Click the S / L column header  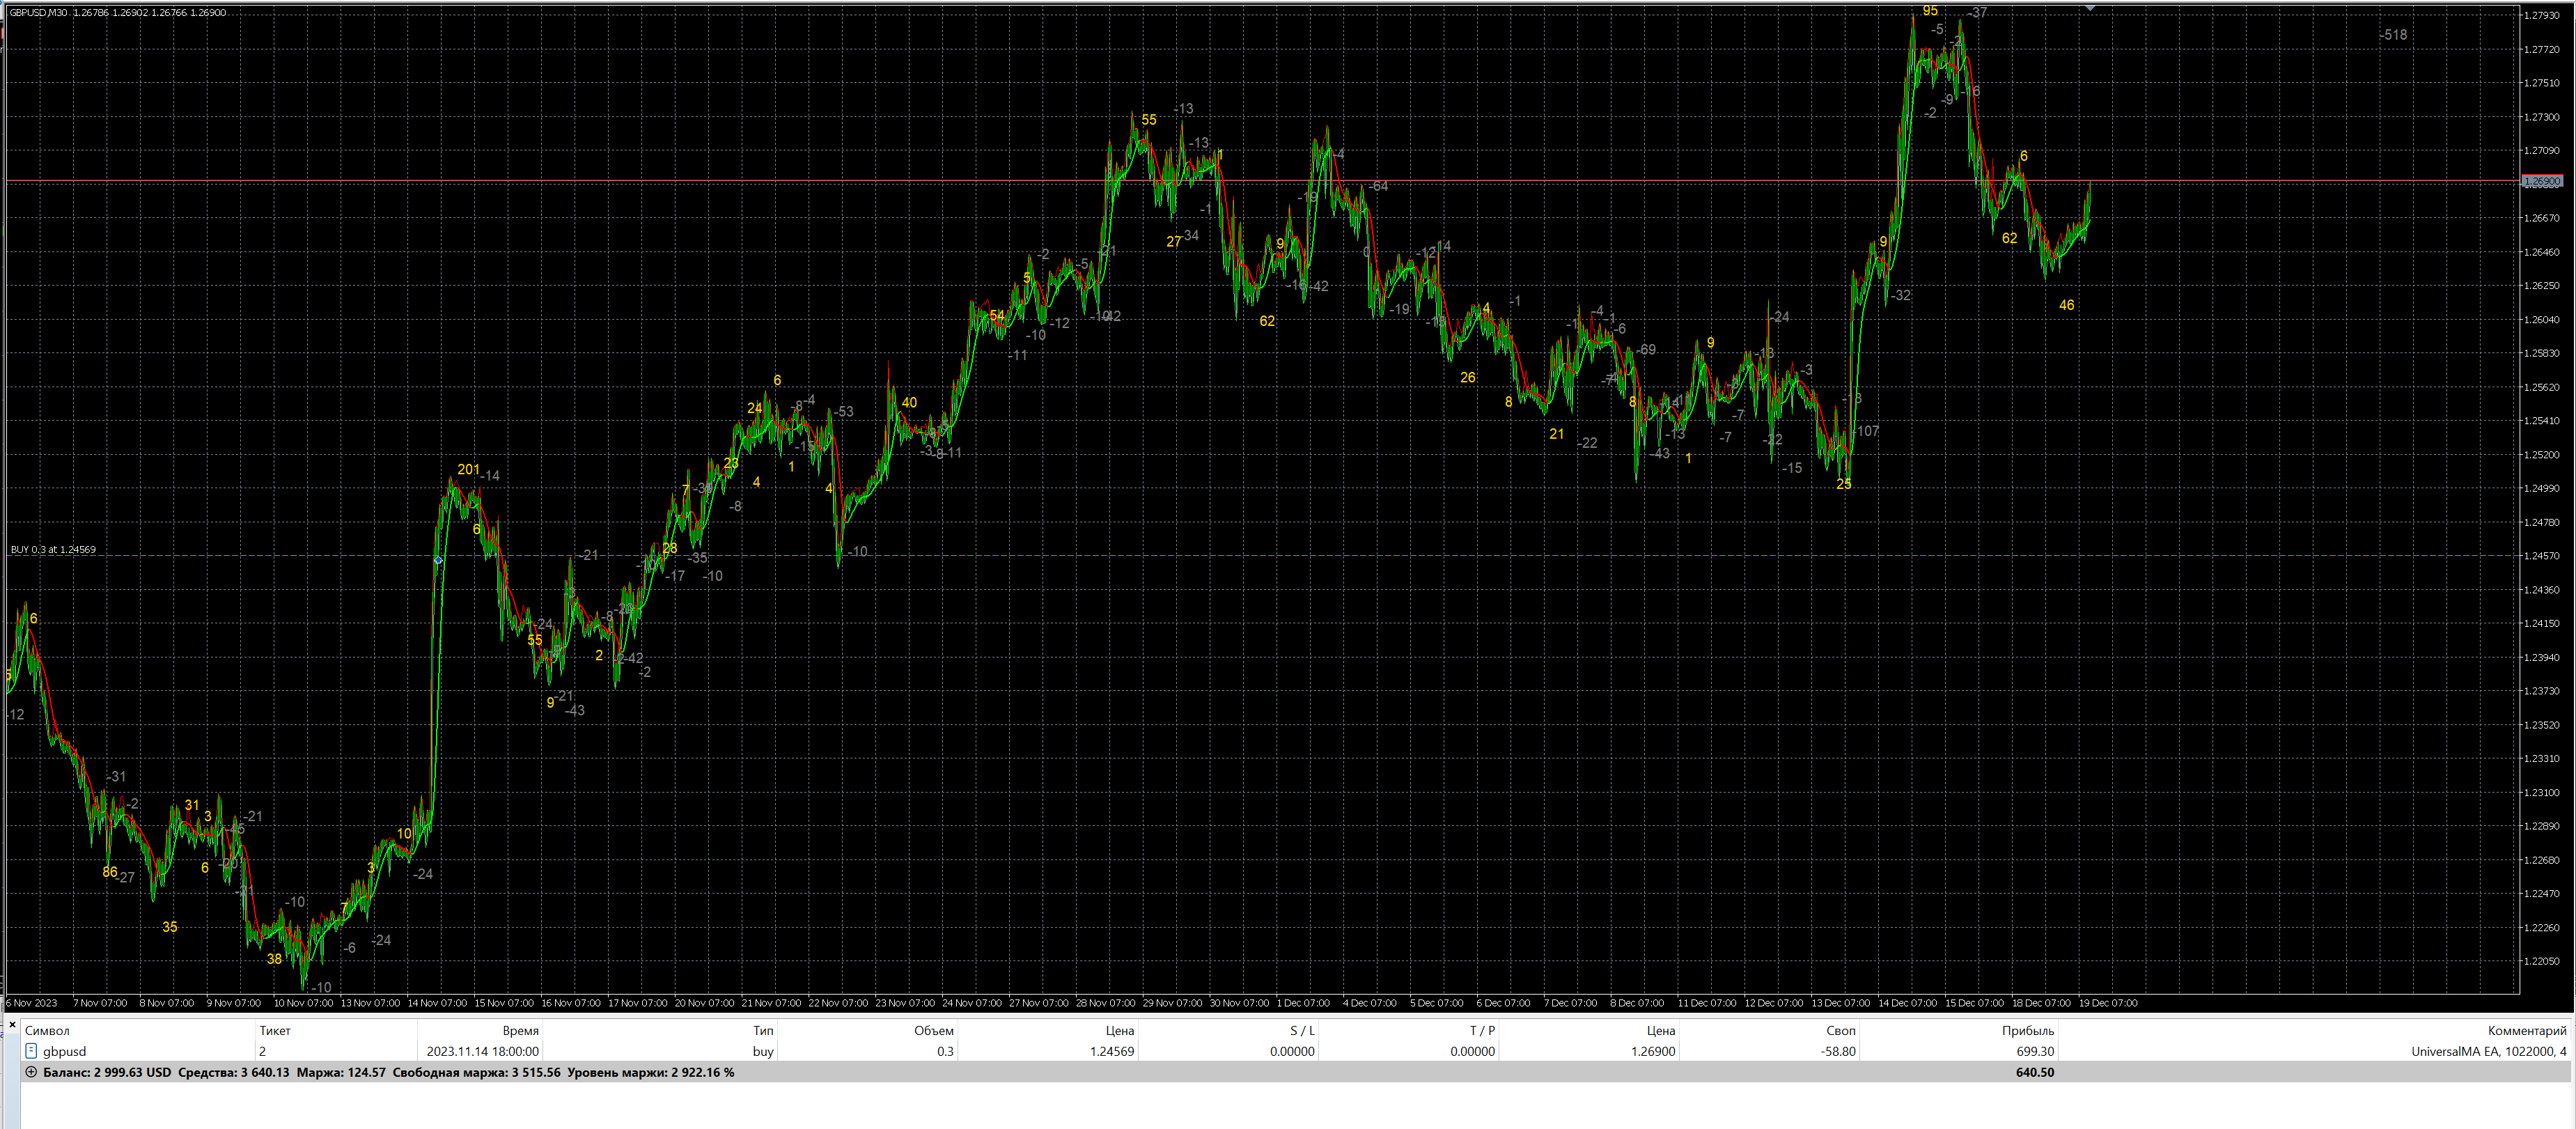coord(1301,1030)
